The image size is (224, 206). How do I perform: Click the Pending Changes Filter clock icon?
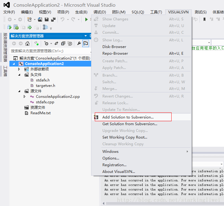click(x=46, y=43)
